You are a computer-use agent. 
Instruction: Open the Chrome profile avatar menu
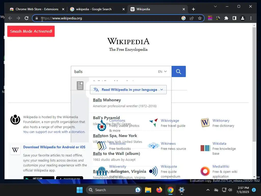pos(243,18)
